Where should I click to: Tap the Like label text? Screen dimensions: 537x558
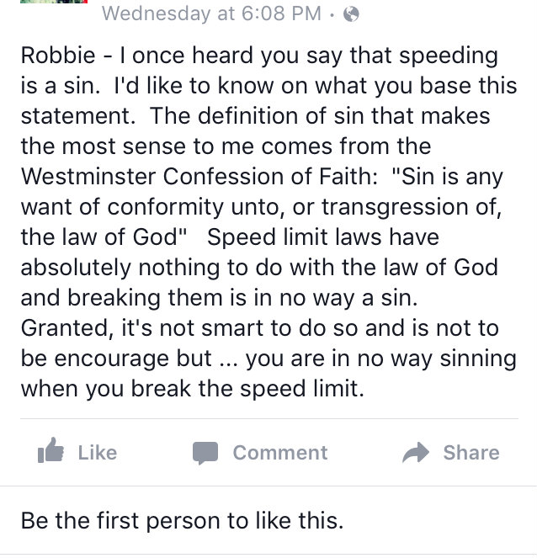[x=97, y=453]
